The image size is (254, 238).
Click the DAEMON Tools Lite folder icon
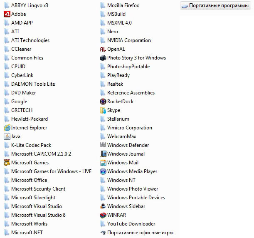tap(7, 84)
